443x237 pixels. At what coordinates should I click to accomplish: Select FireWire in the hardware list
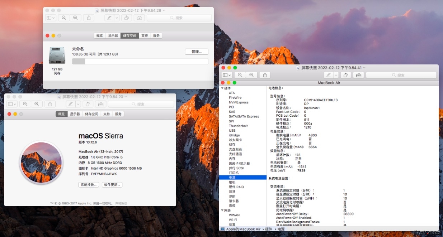pyautogui.click(x=235, y=97)
